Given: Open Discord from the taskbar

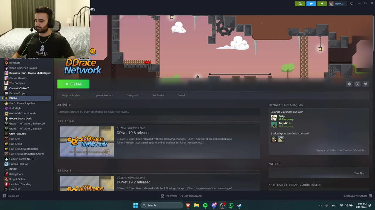Looking at the screenshot, I should pos(214,205).
